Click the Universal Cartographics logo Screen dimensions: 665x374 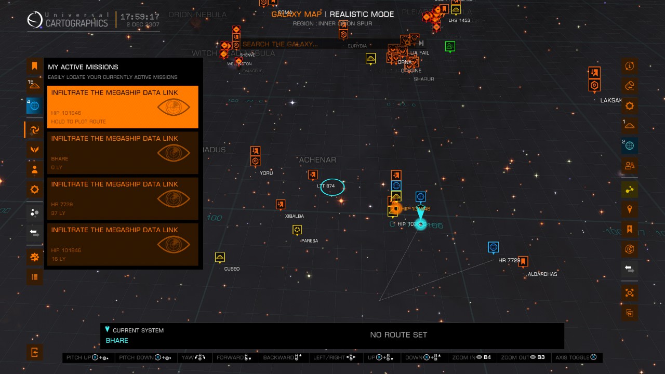[x=68, y=20]
